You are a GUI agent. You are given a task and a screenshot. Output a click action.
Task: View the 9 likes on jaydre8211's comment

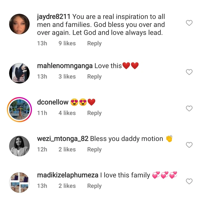pyautogui.click(x=67, y=43)
